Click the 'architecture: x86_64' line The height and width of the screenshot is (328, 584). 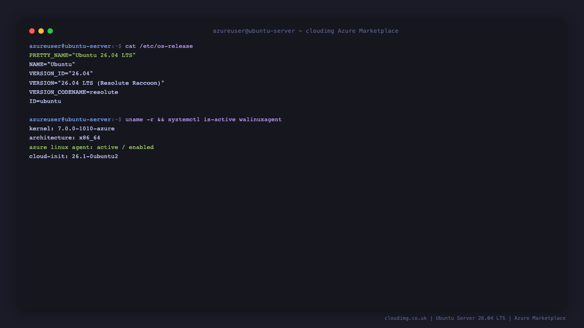coord(65,138)
